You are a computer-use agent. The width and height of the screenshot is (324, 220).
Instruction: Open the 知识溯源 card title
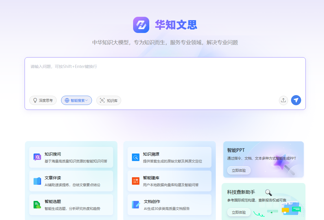(x=151, y=154)
